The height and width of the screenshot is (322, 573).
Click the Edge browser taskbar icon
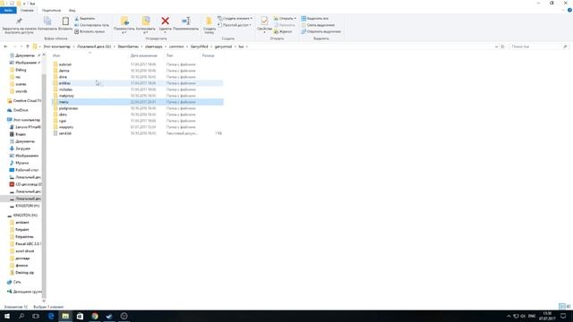click(51, 316)
